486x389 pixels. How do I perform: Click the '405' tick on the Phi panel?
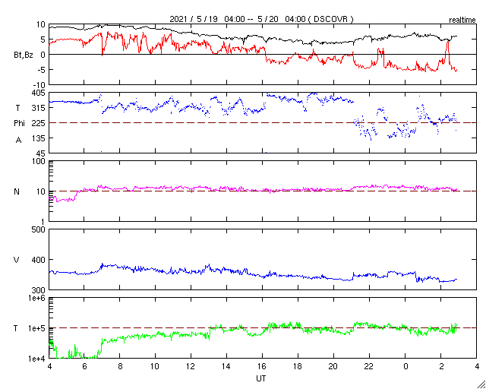[x=39, y=93]
